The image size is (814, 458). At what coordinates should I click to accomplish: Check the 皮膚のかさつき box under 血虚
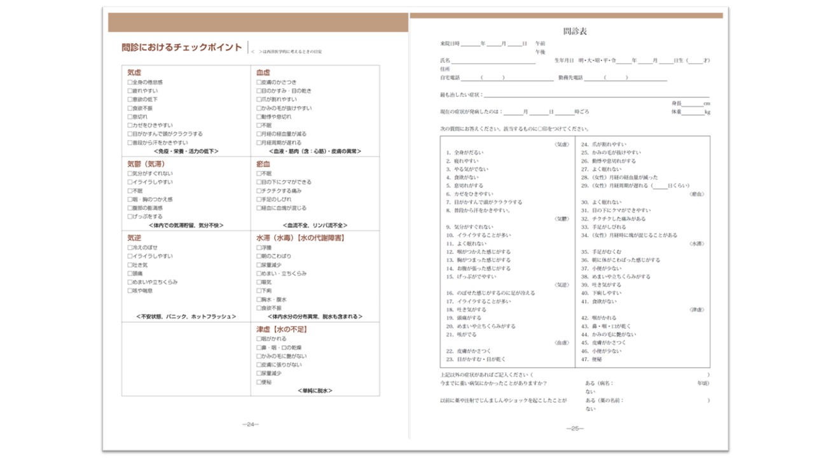(x=258, y=83)
